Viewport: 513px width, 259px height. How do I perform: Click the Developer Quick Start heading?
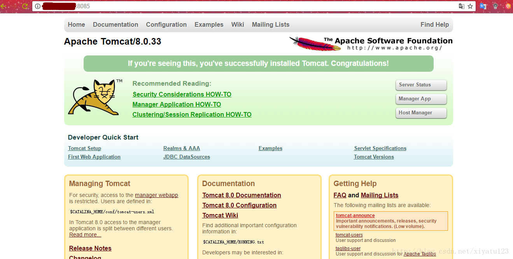pyautogui.click(x=103, y=137)
